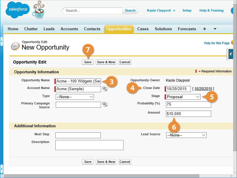Switch to the Accounts tab
Image resolution: width=237 pixels, height=178 pixels.
(69, 29)
